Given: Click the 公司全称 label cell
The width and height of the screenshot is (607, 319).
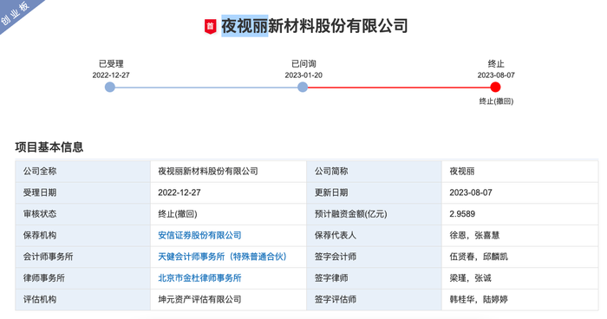Looking at the screenshot, I should pos(82,172).
